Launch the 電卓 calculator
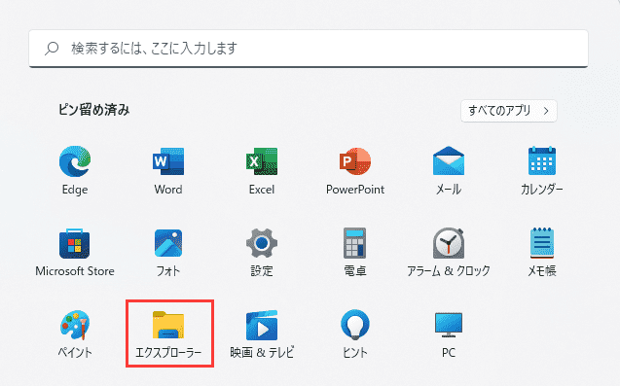The height and width of the screenshot is (386, 620). coord(355,252)
